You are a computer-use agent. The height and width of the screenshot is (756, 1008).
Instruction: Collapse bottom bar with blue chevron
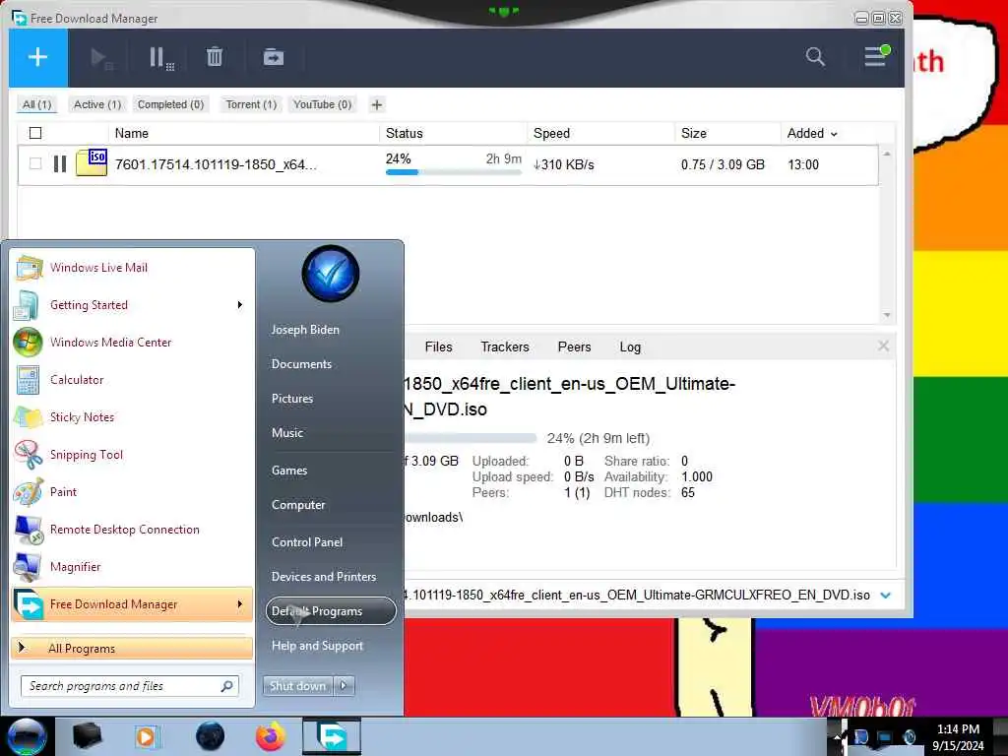[885, 596]
